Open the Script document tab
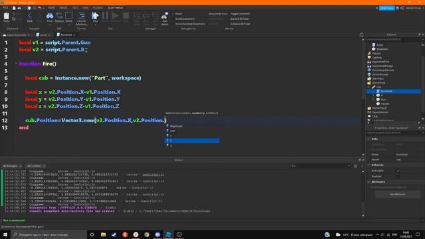Screen dimensions: 425x239 pos(42,35)
